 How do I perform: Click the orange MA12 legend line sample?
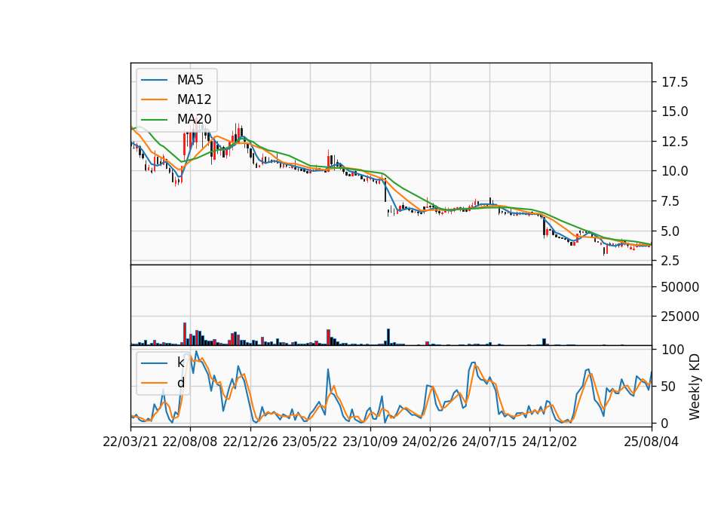click(x=154, y=99)
